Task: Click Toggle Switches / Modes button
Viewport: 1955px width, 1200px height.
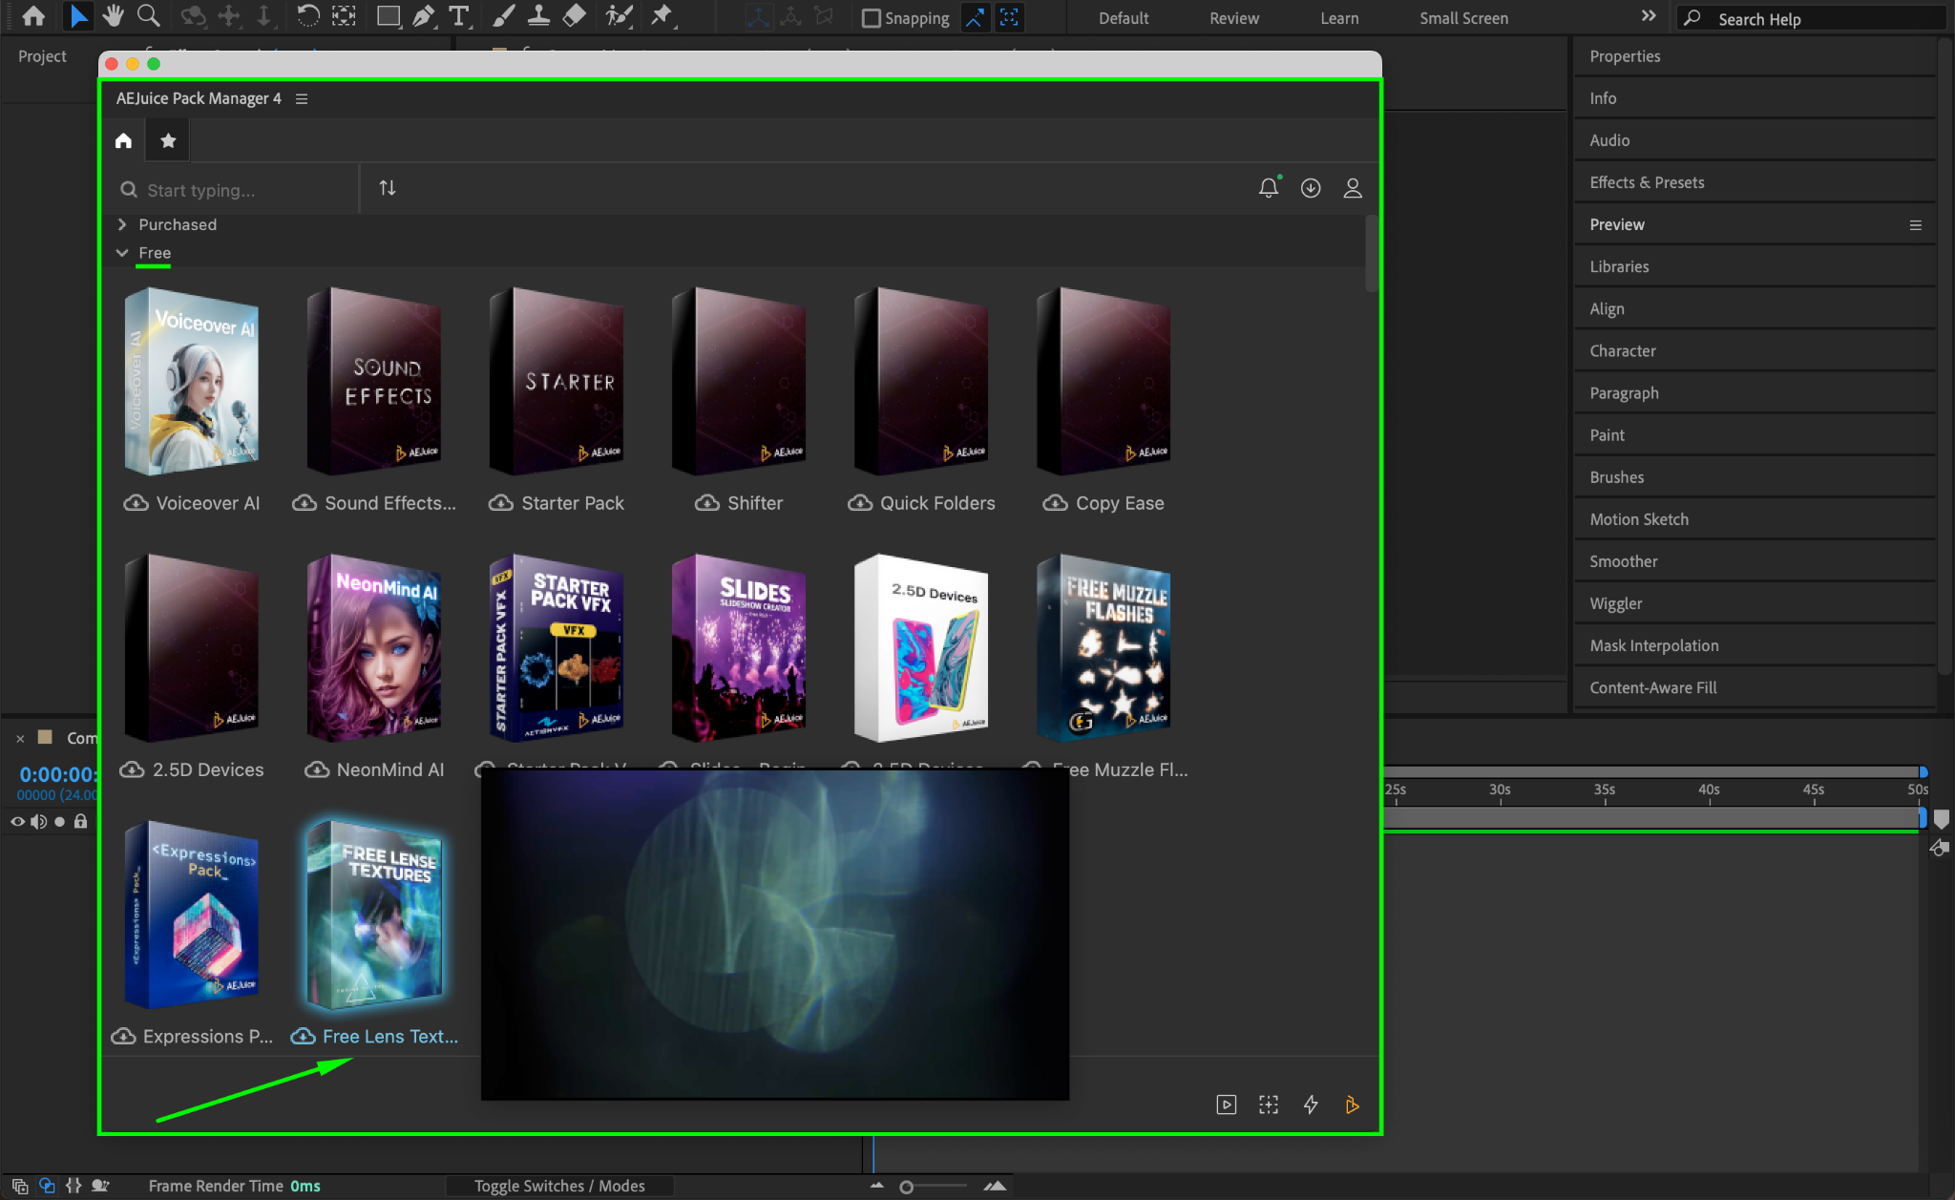Action: click(x=559, y=1186)
